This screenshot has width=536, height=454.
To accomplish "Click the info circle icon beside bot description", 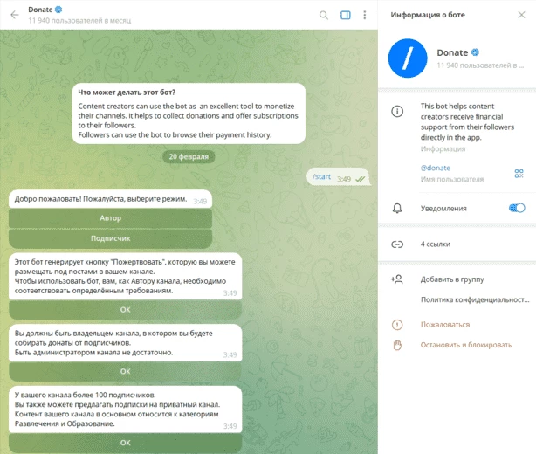I will 397,111.
